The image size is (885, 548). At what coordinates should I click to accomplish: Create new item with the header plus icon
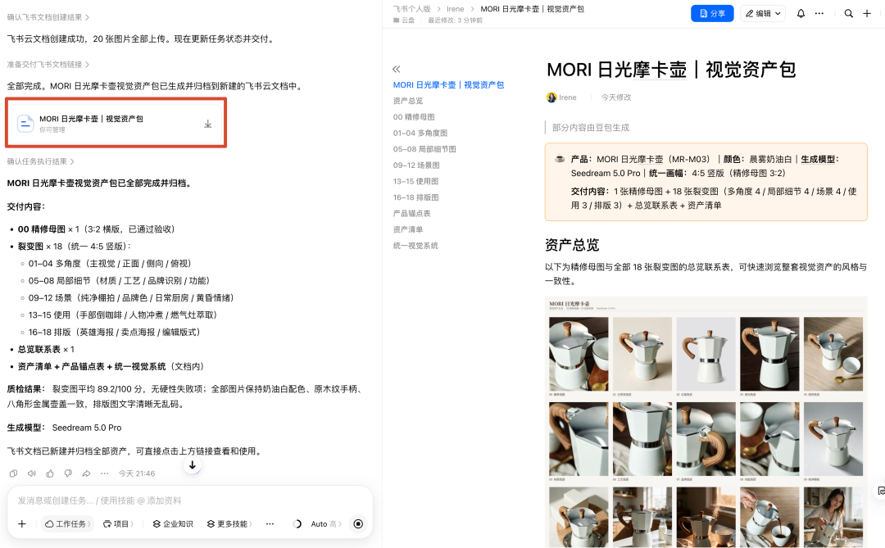pos(867,14)
